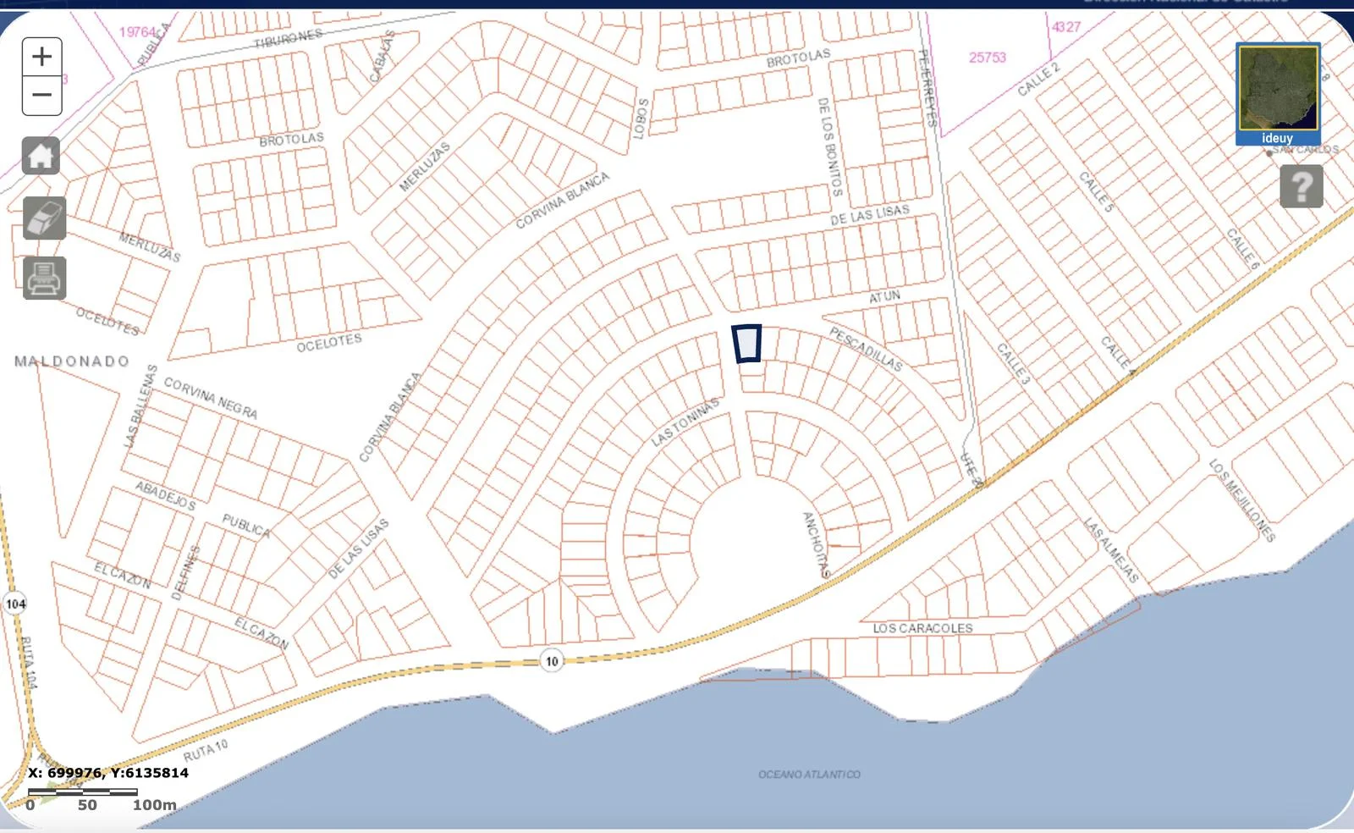The width and height of the screenshot is (1354, 833).
Task: Select the eraser clear tool
Action: [44, 218]
